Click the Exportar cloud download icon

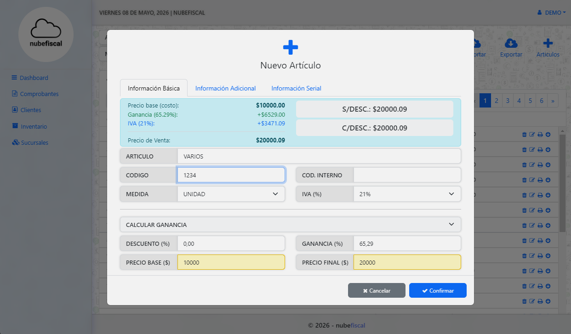click(511, 43)
